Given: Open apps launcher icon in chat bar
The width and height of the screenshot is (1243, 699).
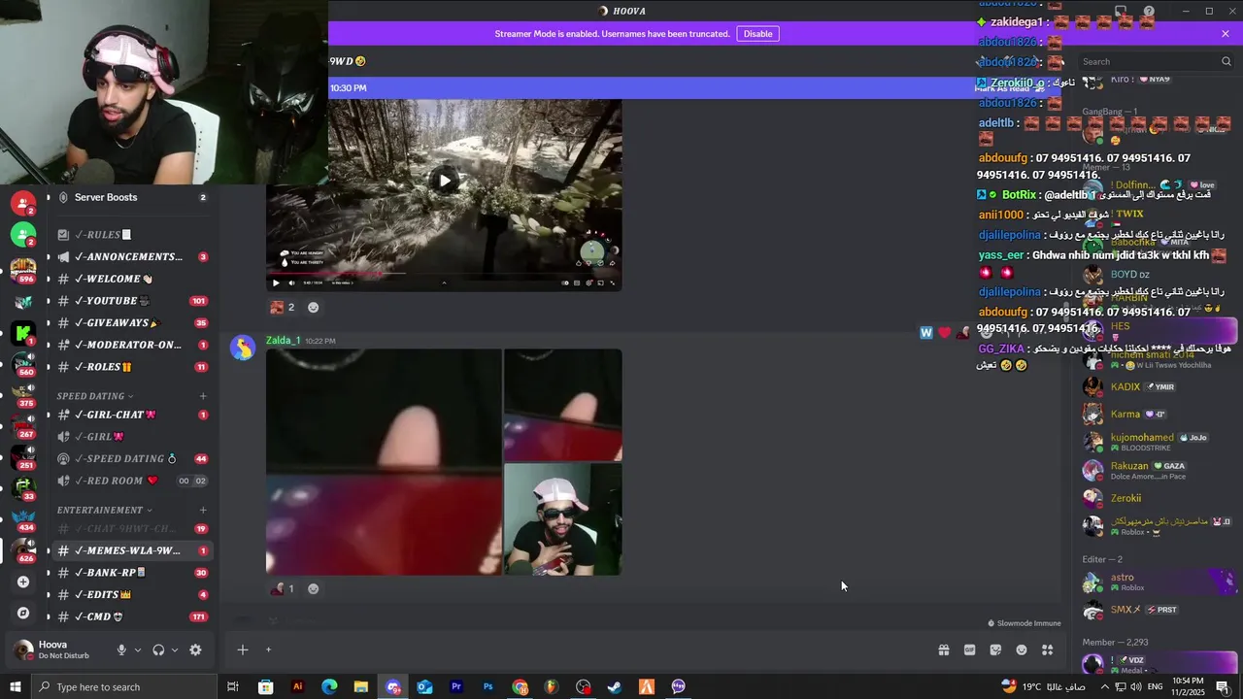Looking at the screenshot, I should [1048, 650].
